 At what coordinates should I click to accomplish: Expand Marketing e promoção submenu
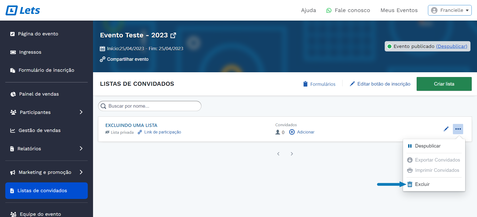coord(81,172)
